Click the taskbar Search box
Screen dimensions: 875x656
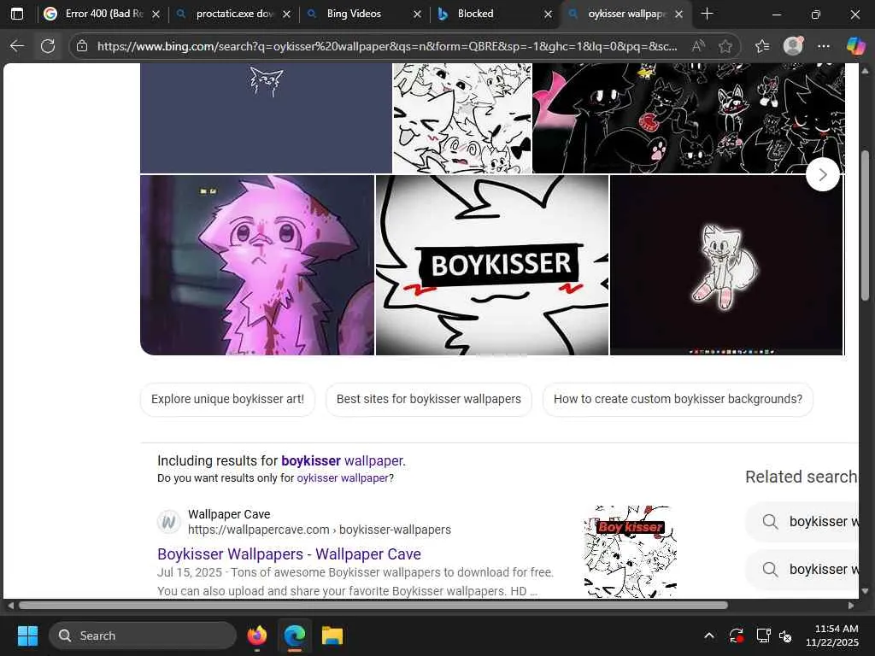[143, 635]
